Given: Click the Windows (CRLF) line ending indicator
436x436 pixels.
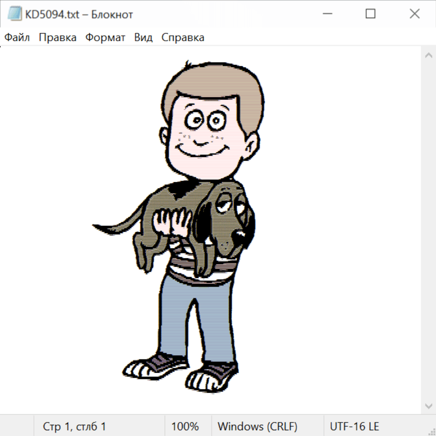Looking at the screenshot, I should tap(257, 426).
